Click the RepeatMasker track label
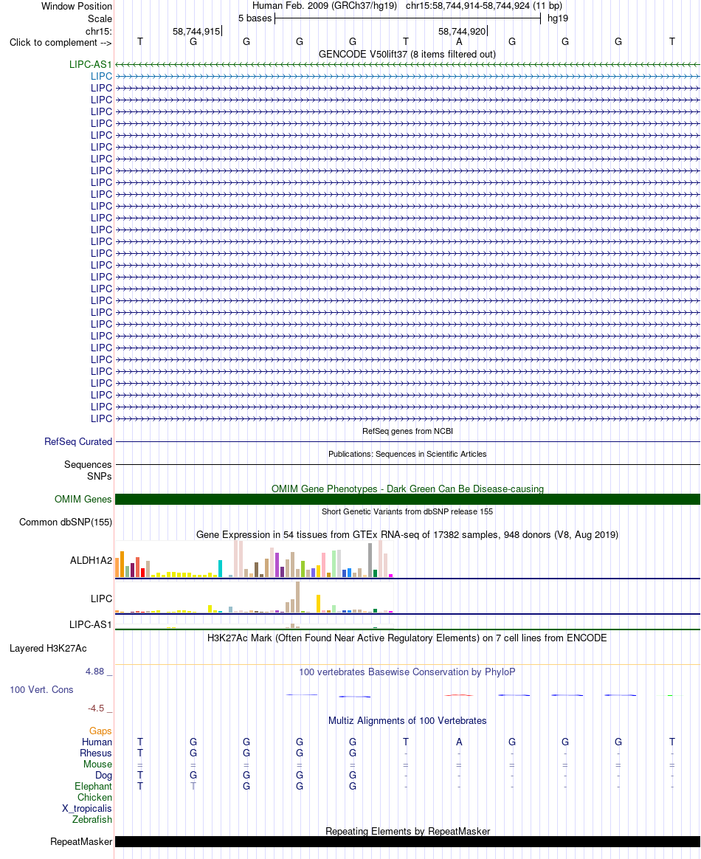Image resolution: width=701 pixels, height=859 pixels. [81, 842]
